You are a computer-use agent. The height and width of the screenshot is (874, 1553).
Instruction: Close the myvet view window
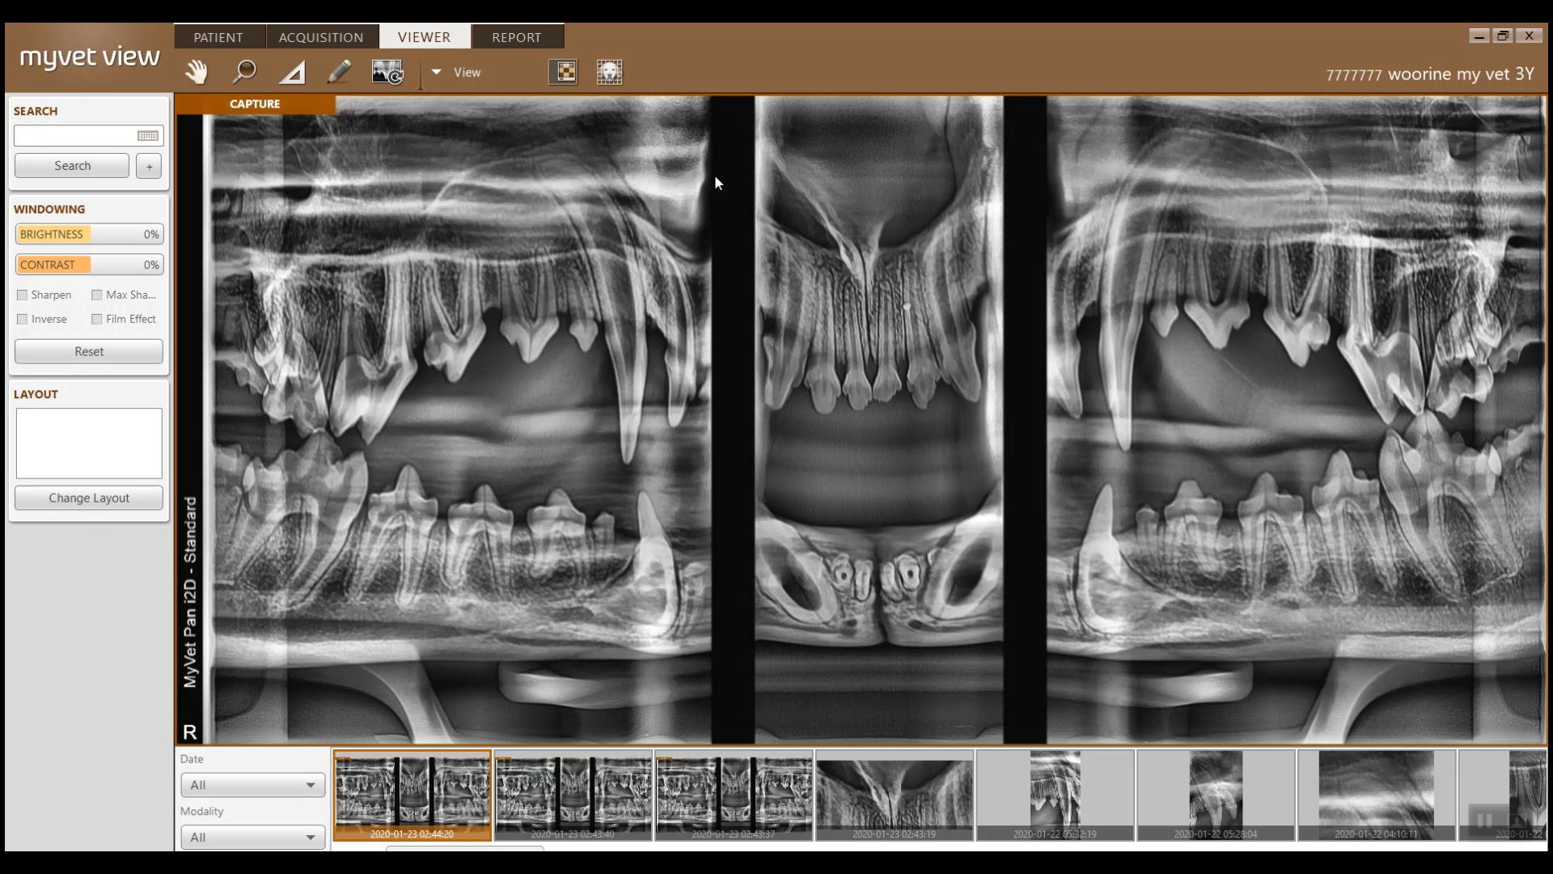(x=1529, y=36)
